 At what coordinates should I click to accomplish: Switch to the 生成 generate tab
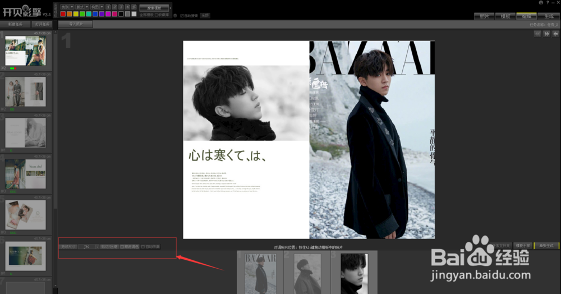click(x=549, y=16)
